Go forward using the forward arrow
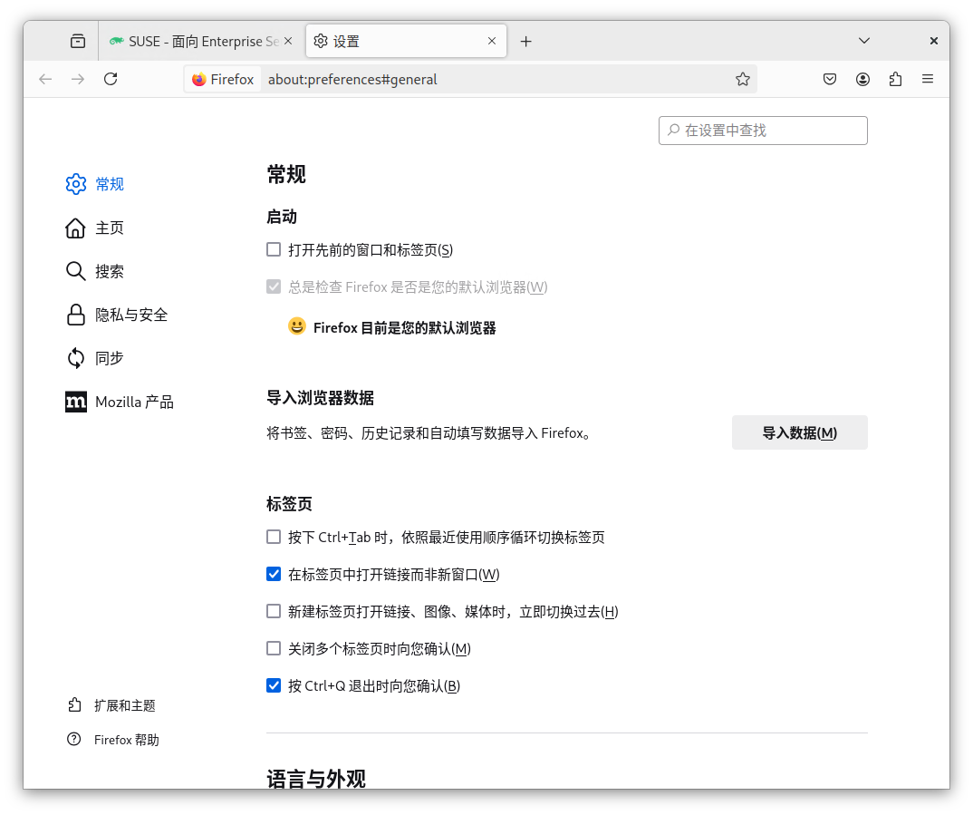The height and width of the screenshot is (815, 973). pos(78,79)
